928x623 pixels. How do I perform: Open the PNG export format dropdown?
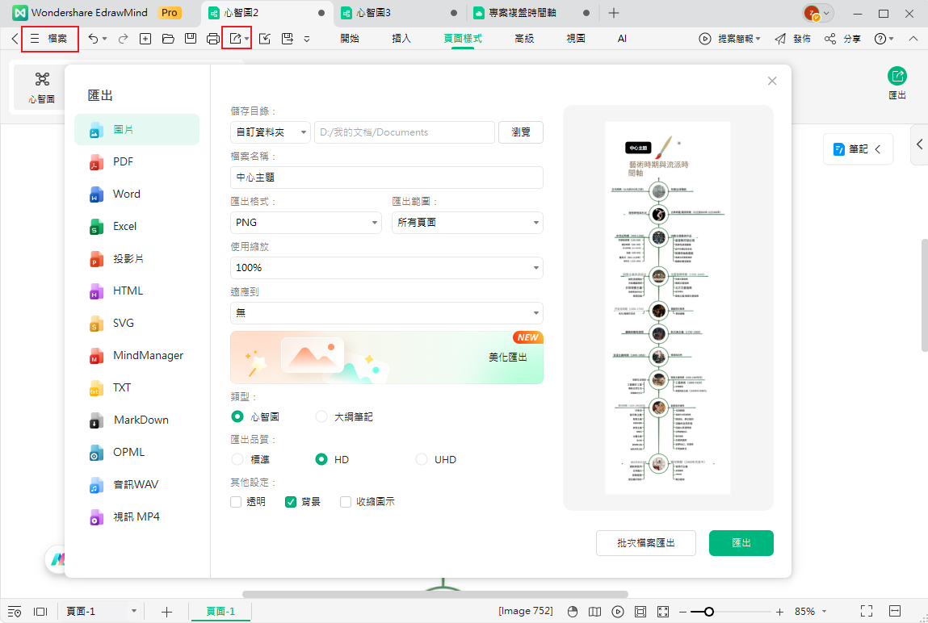305,222
